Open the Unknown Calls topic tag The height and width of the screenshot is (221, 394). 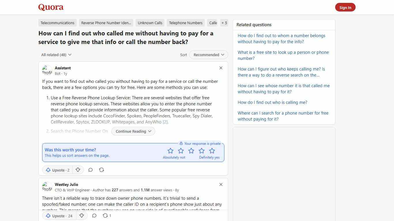tap(150, 23)
